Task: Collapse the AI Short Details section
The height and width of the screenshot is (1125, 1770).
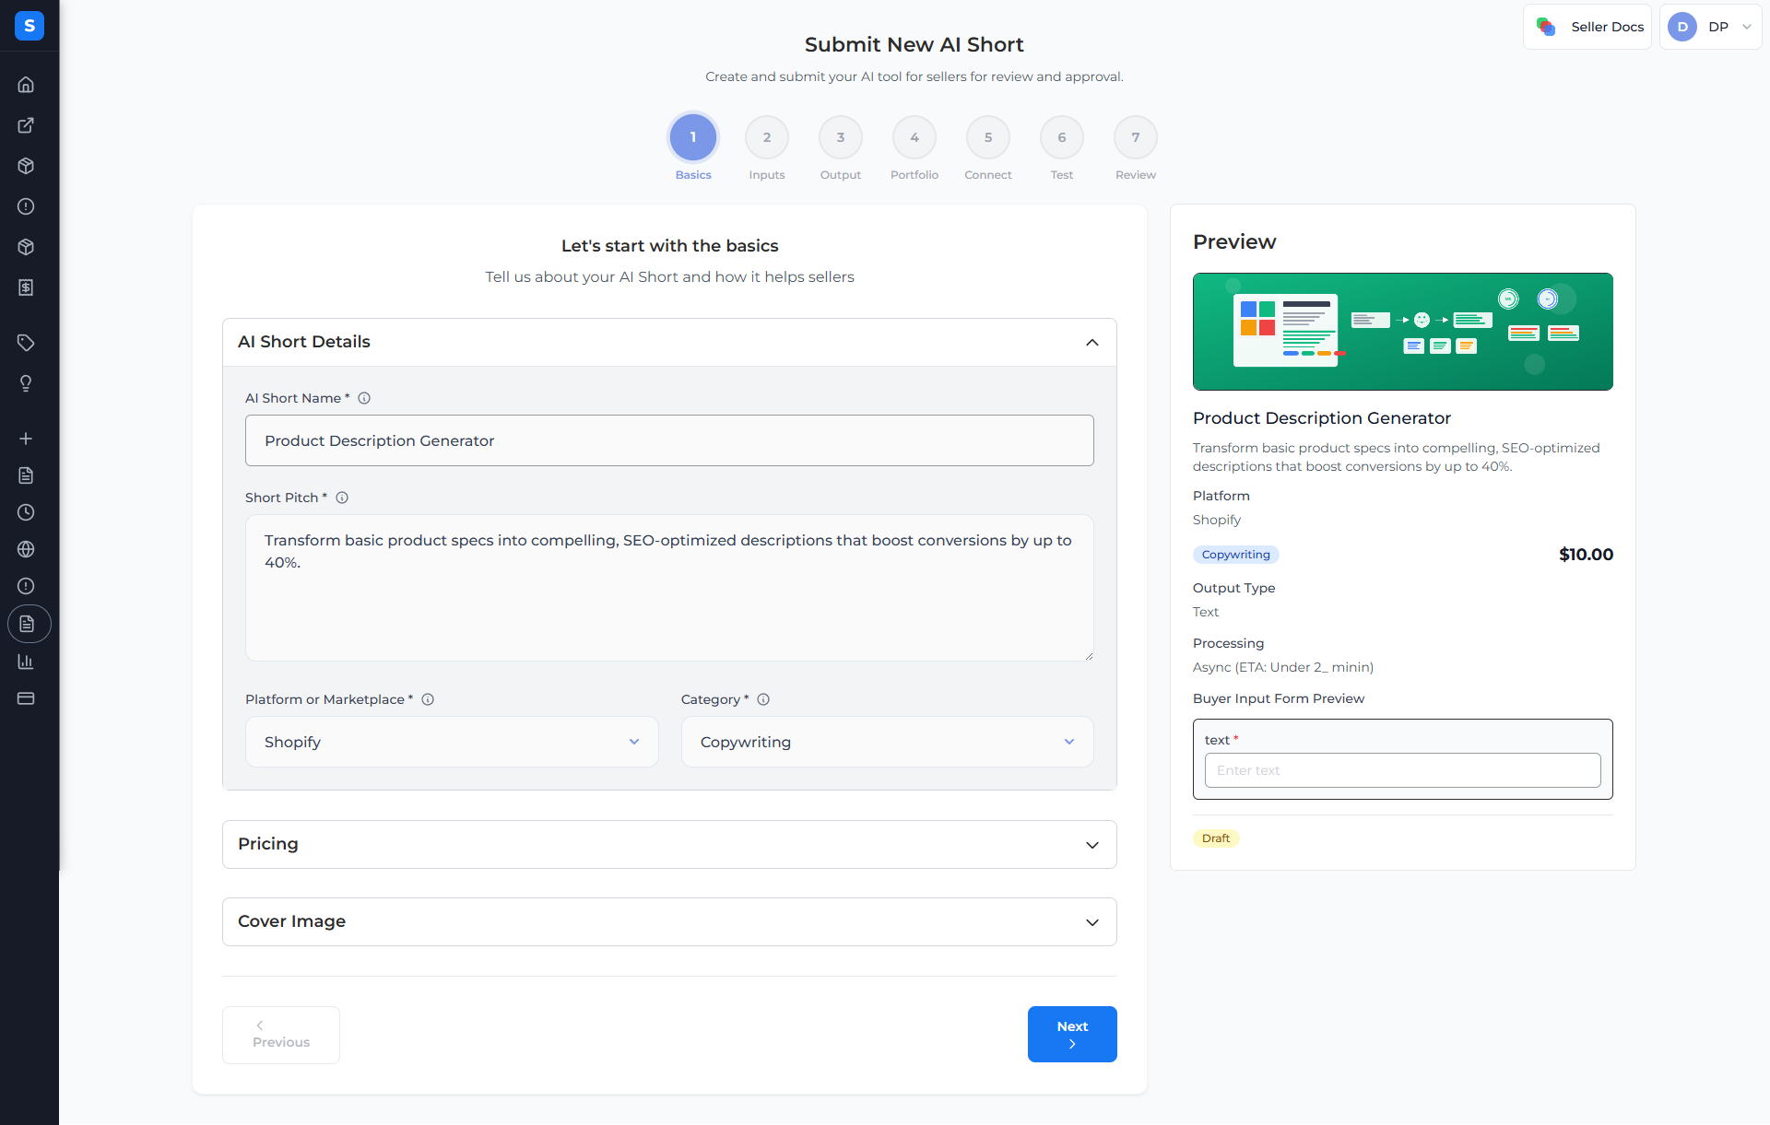Action: pos(1091,342)
